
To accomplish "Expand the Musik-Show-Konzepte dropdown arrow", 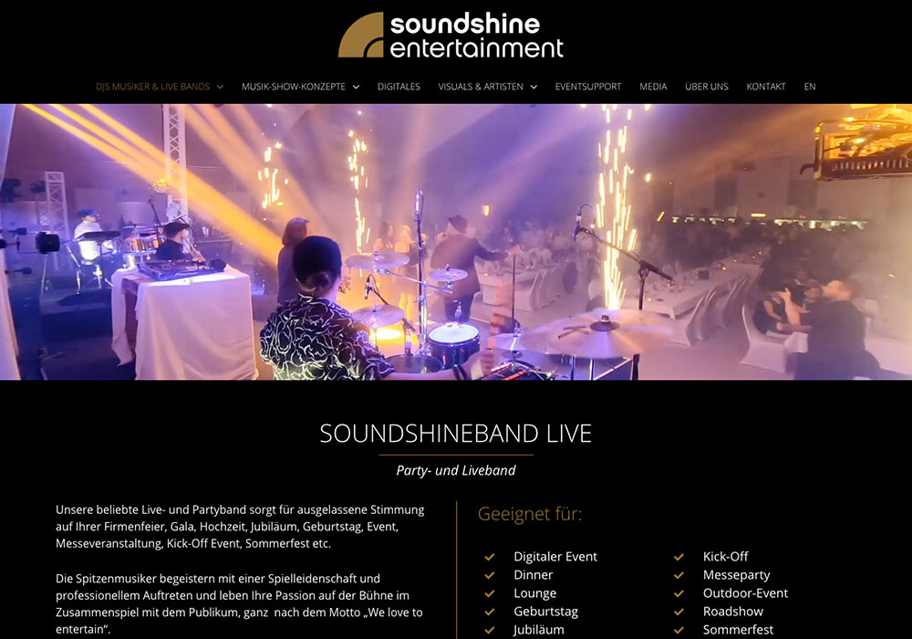I will click(356, 88).
